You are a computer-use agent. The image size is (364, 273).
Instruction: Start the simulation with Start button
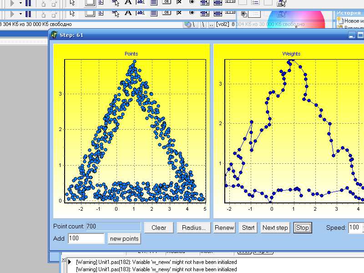point(248,227)
